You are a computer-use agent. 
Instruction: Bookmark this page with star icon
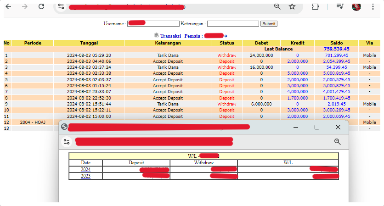tap(292, 6)
